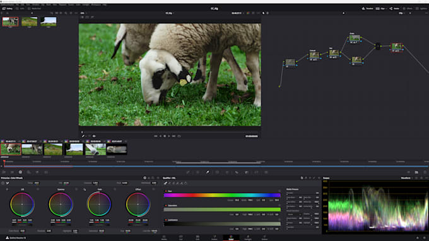Open the viewer zoom level dropdown
Viewport: 429px width, 241px height.
83,13
